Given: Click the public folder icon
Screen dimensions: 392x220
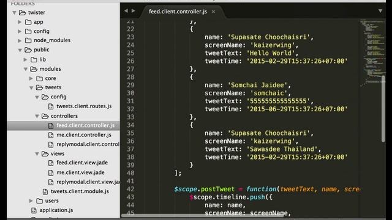Looking at the screenshot, I should [28, 50].
